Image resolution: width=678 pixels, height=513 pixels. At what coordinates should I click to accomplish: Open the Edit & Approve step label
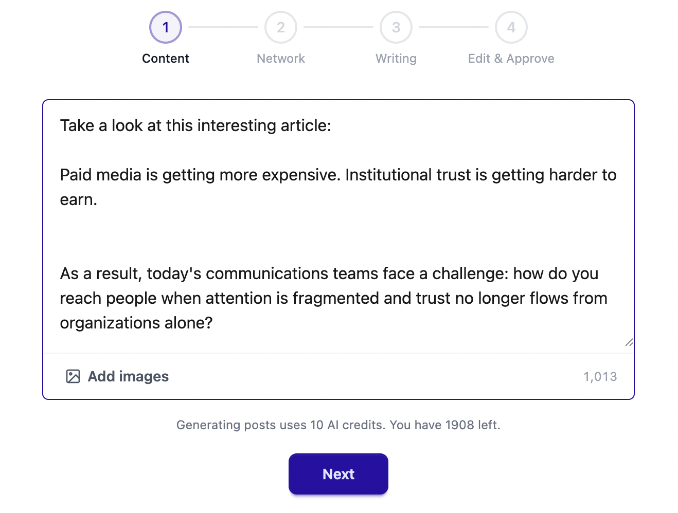point(511,59)
